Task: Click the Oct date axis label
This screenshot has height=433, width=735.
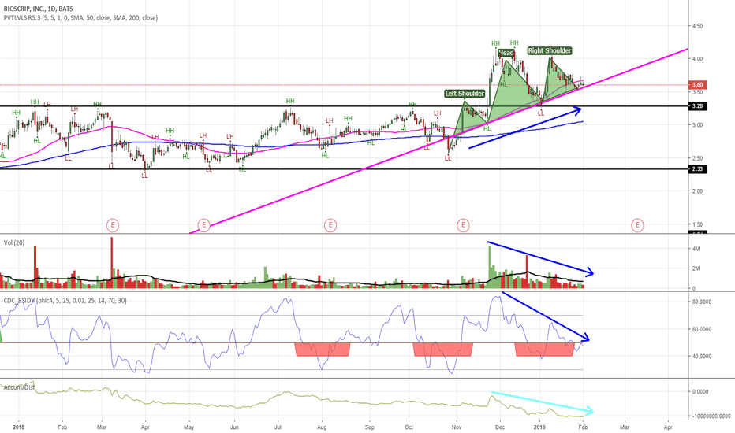Action: (409, 427)
